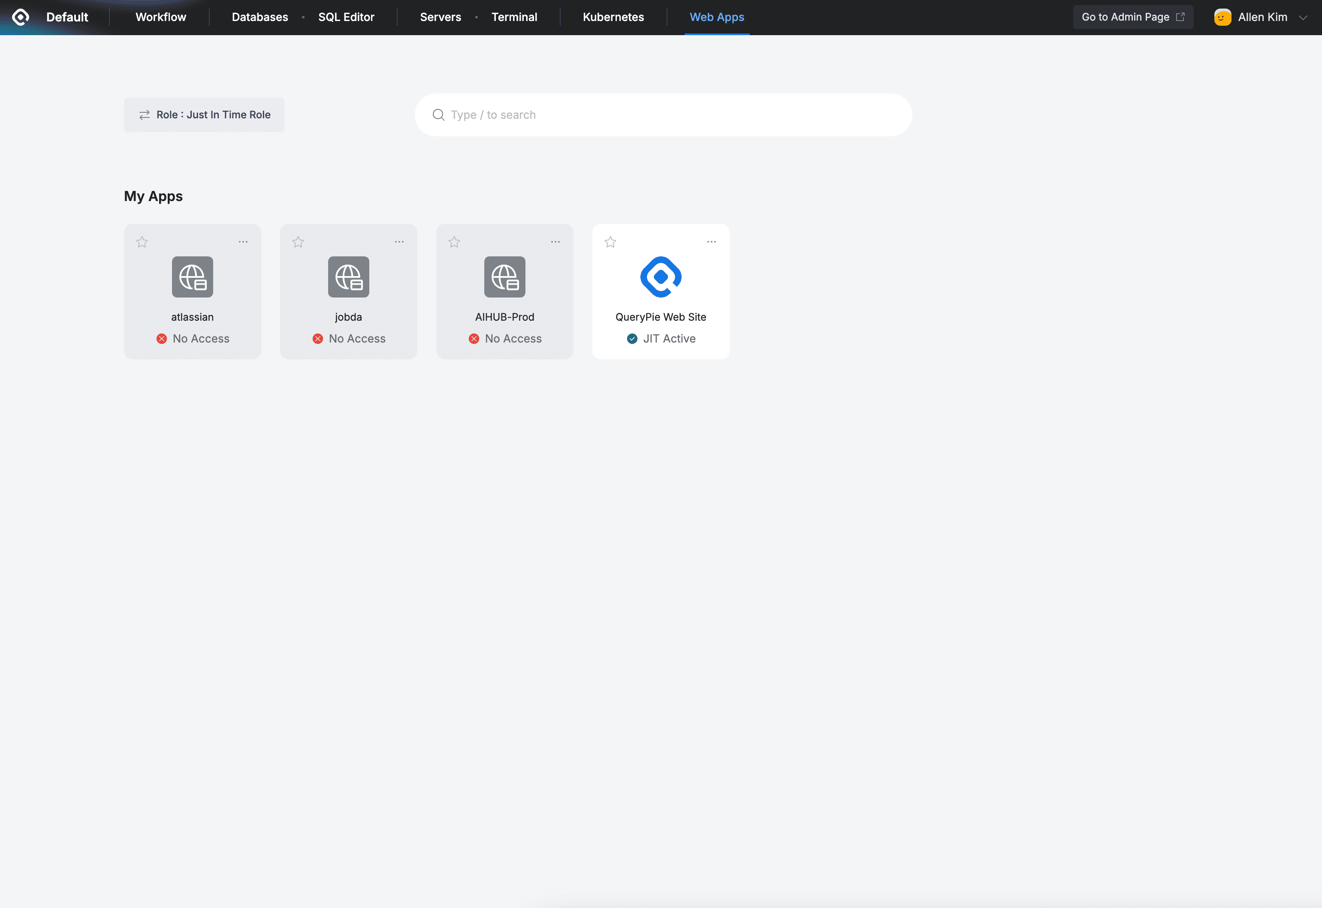Click the AIHUB-Prod globe icon
1322x908 pixels.
504,277
